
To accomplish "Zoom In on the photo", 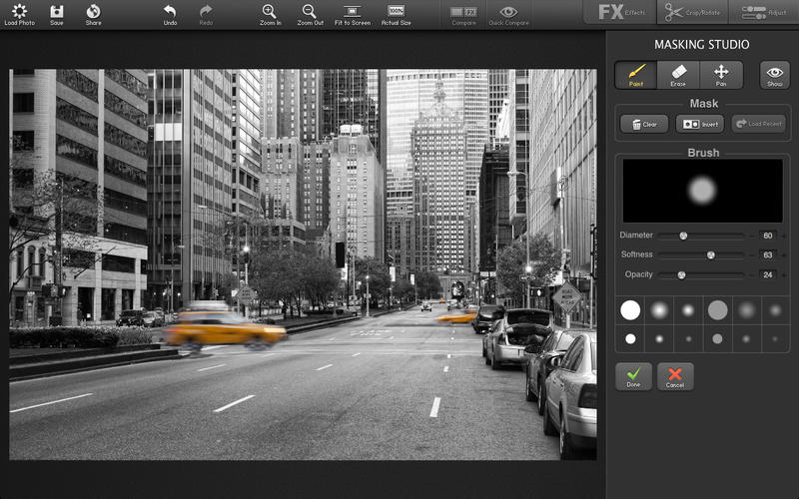I will (270, 14).
